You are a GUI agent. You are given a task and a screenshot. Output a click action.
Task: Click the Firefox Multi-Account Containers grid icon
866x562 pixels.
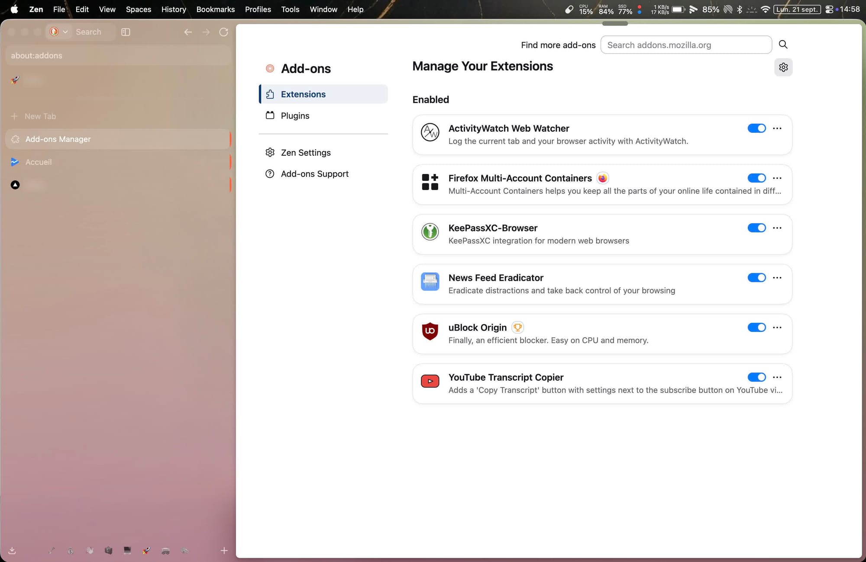click(x=430, y=182)
